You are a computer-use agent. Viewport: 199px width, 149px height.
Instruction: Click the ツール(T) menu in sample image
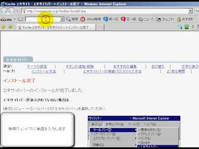pos(134,124)
